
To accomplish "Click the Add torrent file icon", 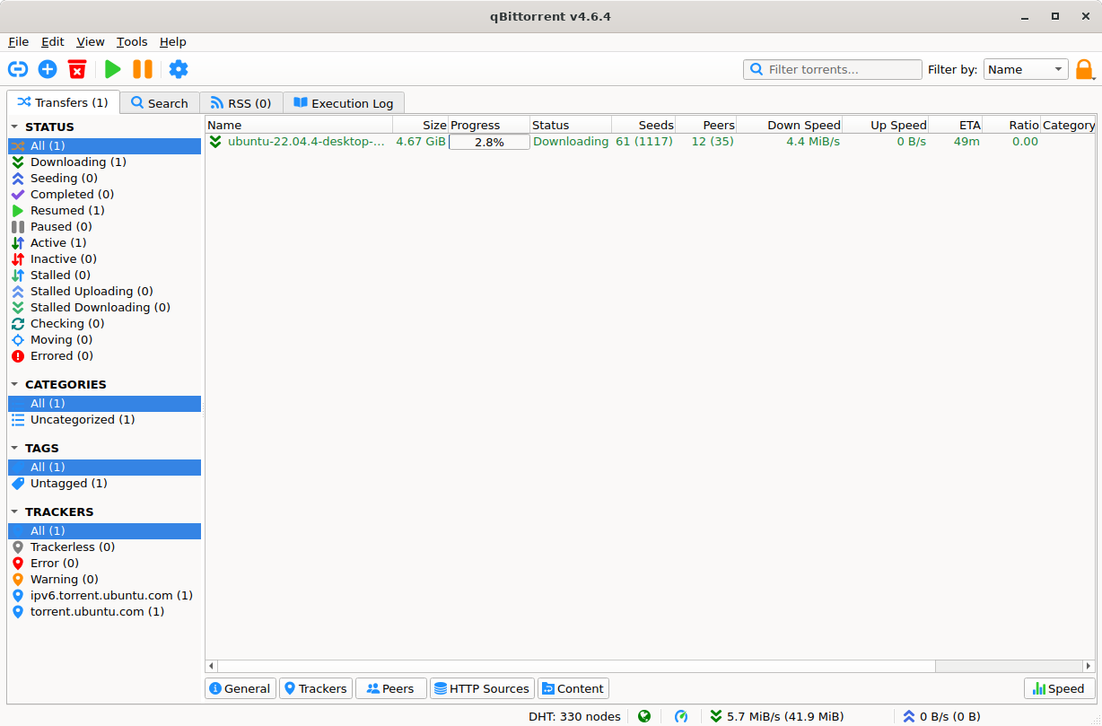I will [x=48, y=69].
